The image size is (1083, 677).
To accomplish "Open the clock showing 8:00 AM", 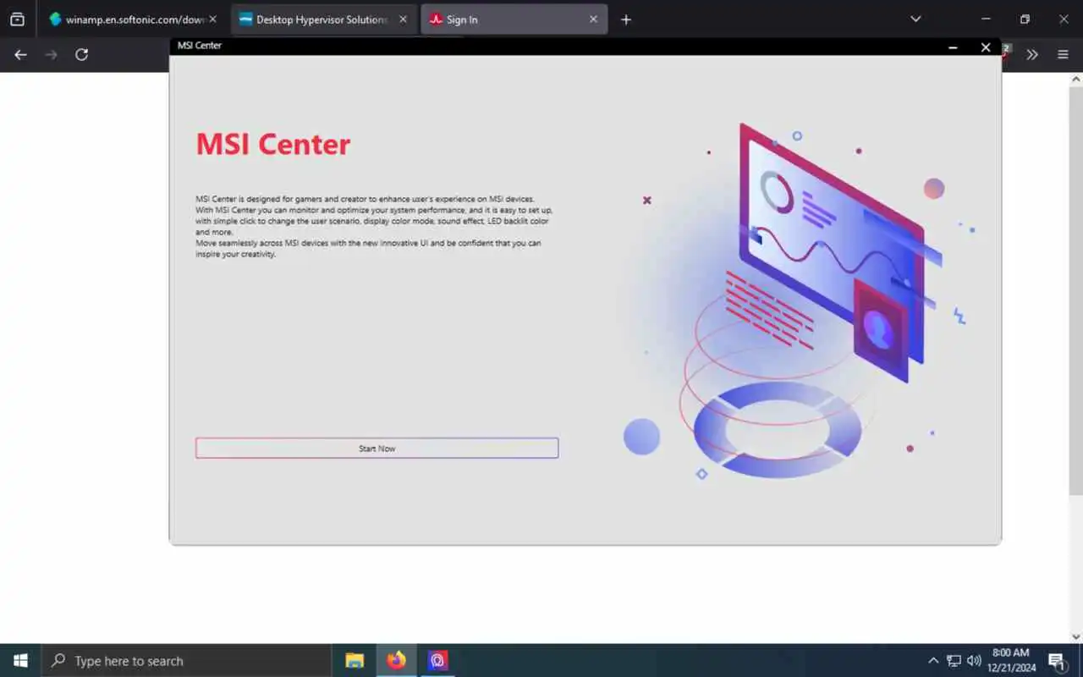I will coord(1011,660).
